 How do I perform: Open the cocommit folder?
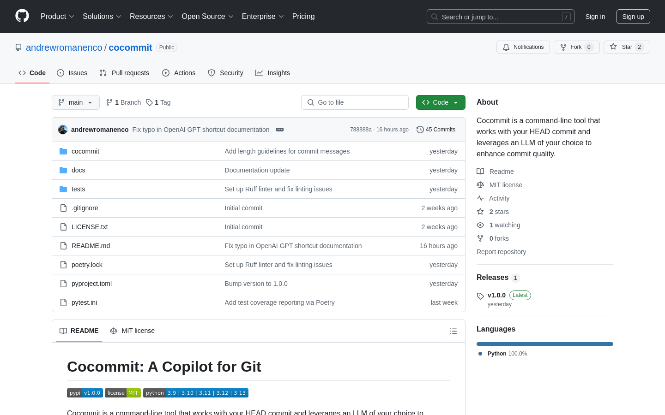(x=85, y=151)
